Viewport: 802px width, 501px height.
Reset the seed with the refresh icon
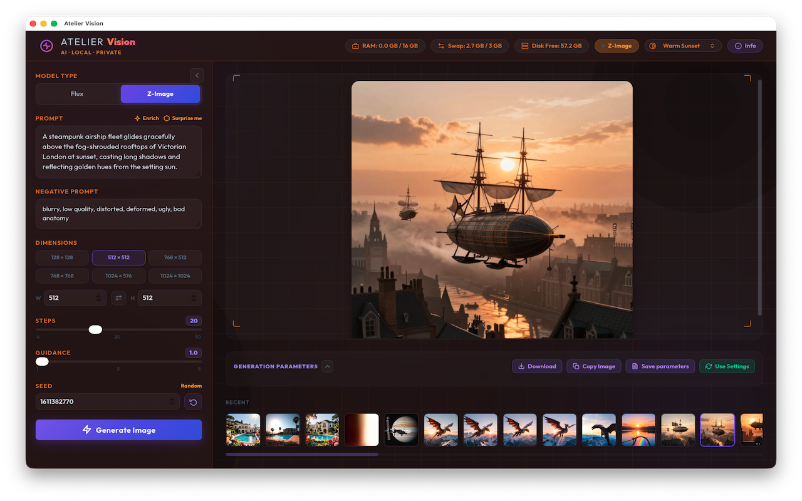[193, 402]
